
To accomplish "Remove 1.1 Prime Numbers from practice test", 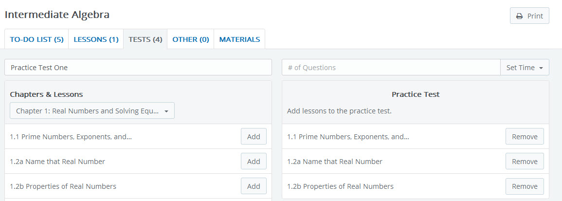I will (x=525, y=137).
